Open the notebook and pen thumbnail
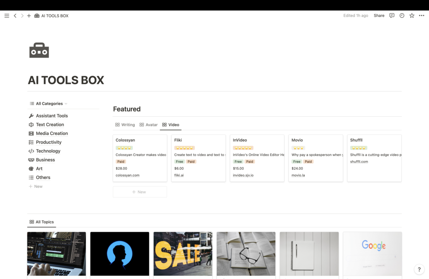 pos(309,254)
